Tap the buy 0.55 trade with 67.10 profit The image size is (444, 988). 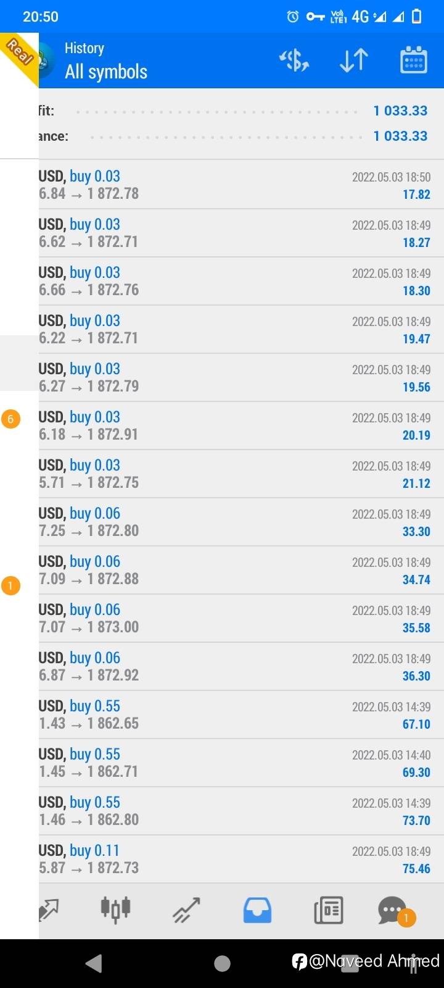[240, 714]
